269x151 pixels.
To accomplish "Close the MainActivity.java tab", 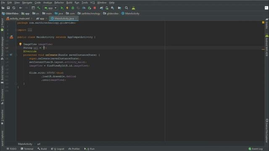I will tap(76, 18).
